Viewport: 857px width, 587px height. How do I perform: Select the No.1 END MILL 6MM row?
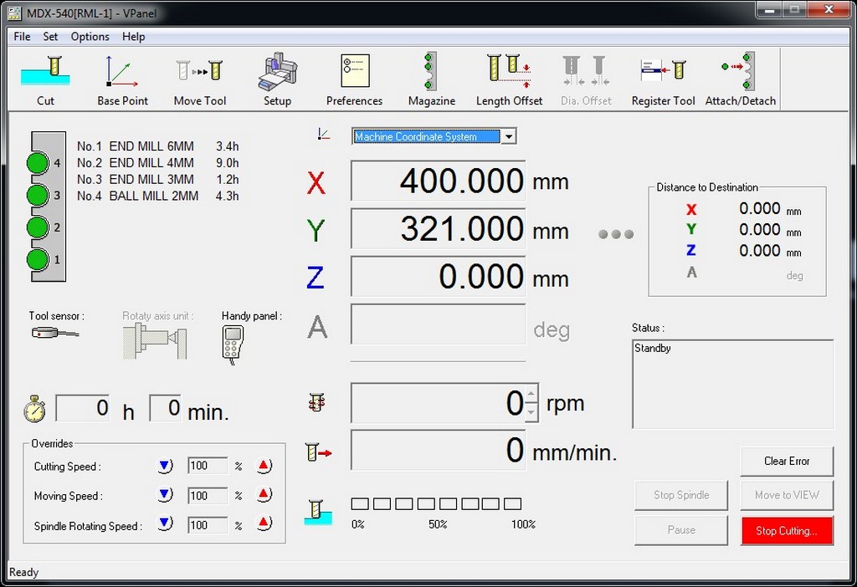pyautogui.click(x=157, y=146)
